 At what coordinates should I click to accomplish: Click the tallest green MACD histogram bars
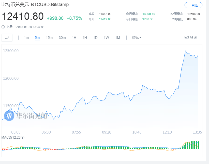click(195, 145)
